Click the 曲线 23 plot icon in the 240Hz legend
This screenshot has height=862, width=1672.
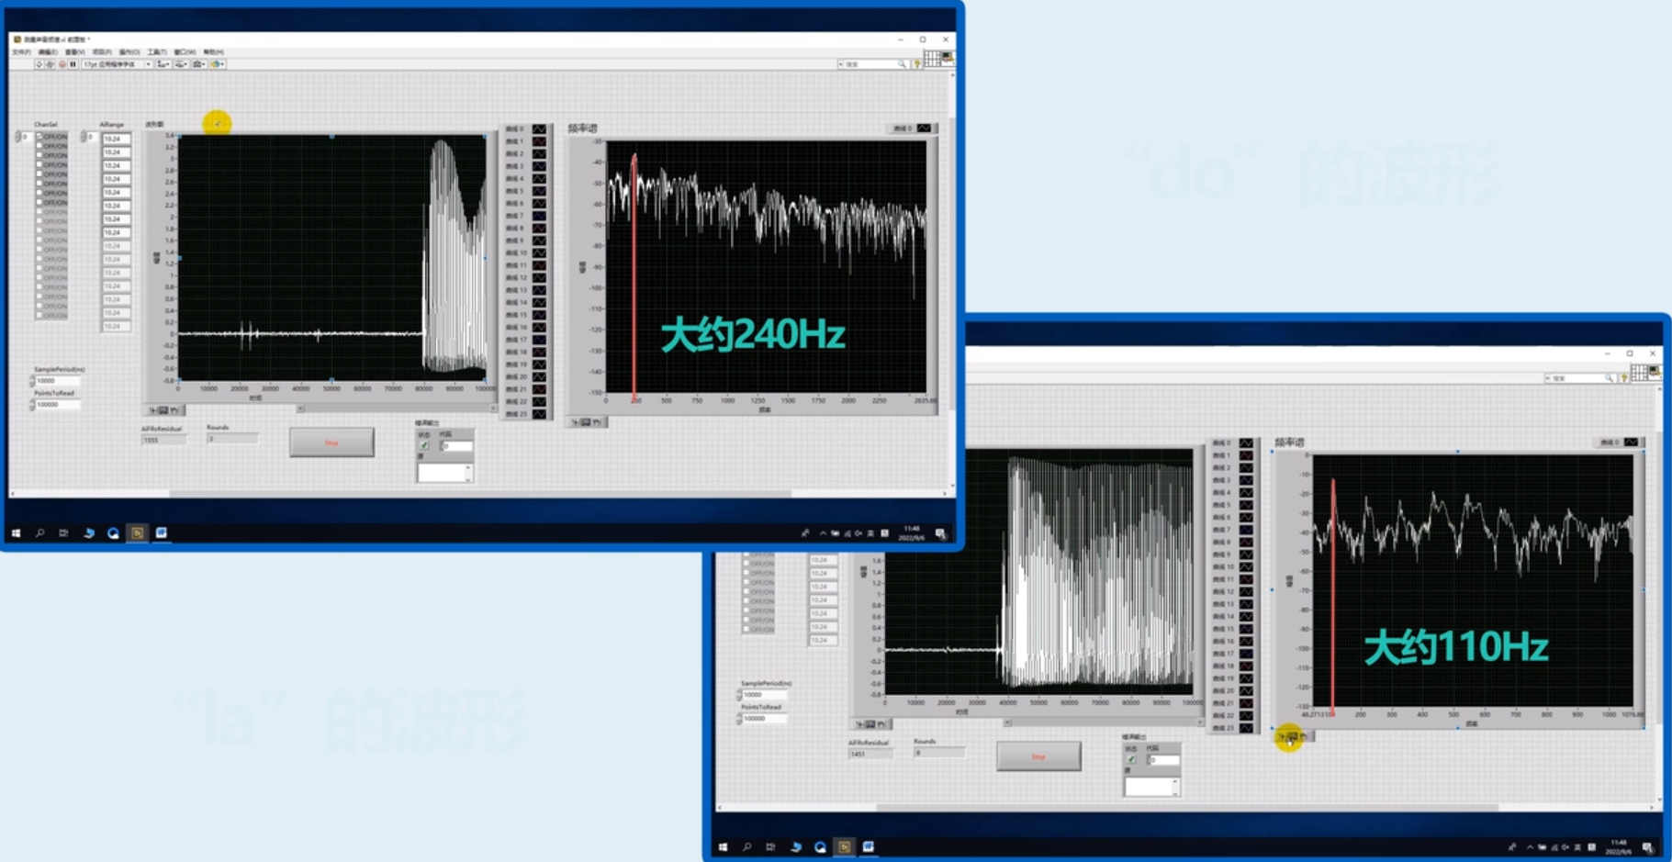(x=539, y=414)
